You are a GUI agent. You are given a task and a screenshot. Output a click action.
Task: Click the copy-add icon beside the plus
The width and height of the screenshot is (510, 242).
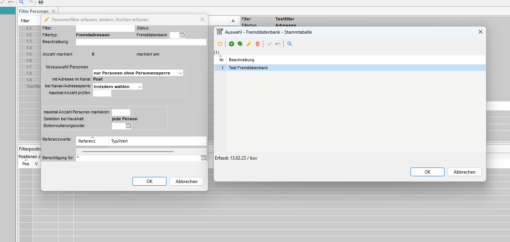[x=240, y=44]
